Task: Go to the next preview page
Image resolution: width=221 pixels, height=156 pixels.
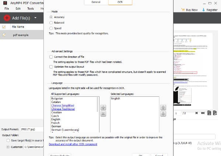Action: tap(197, 113)
